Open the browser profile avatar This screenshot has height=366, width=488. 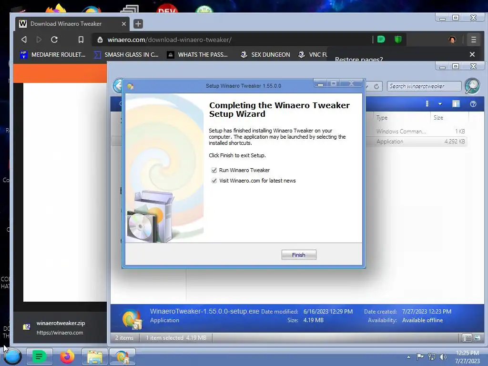[452, 40]
